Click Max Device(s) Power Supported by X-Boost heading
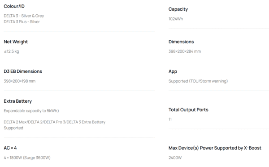269x167 pixels. [x=215, y=148]
